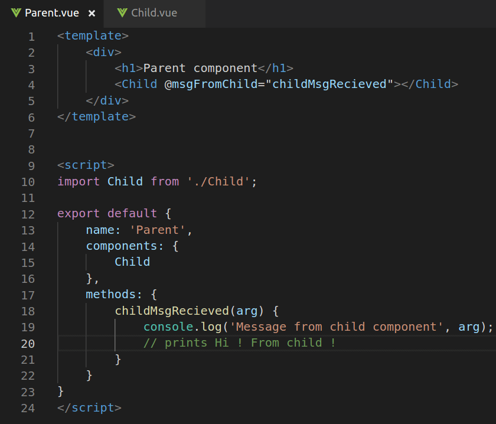This screenshot has width=496, height=424.
Task: Click the methods keyword on line 17
Action: click(111, 295)
